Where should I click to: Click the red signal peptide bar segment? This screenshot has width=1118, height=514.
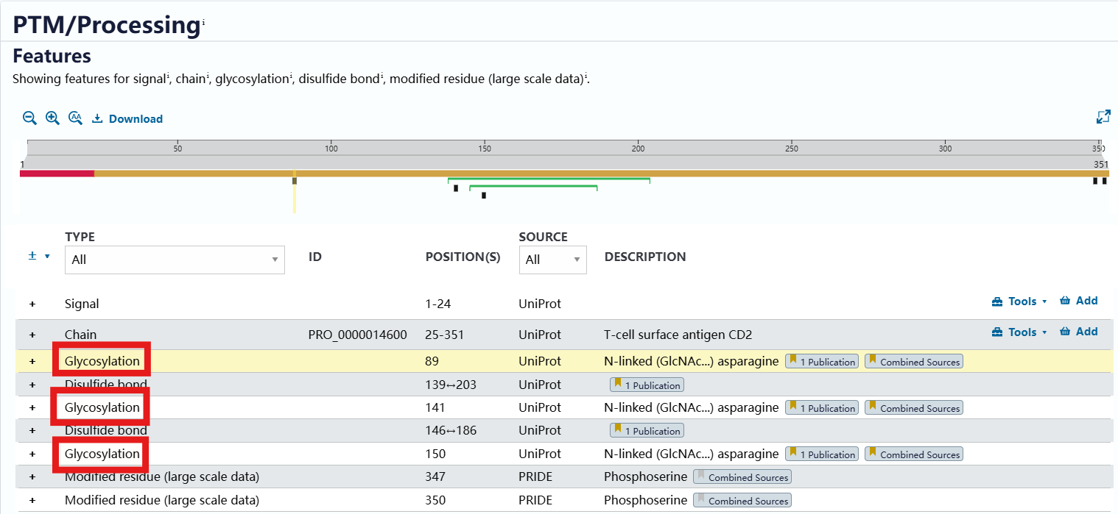coord(57,174)
